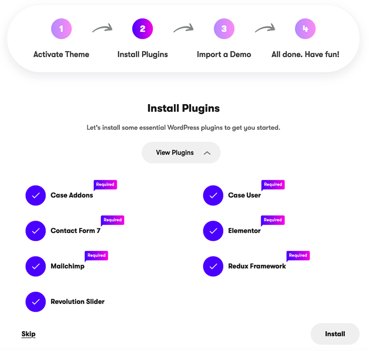Toggle the Elementor plugin checkbox
Screen dimensions: 369x351
[x=213, y=231]
